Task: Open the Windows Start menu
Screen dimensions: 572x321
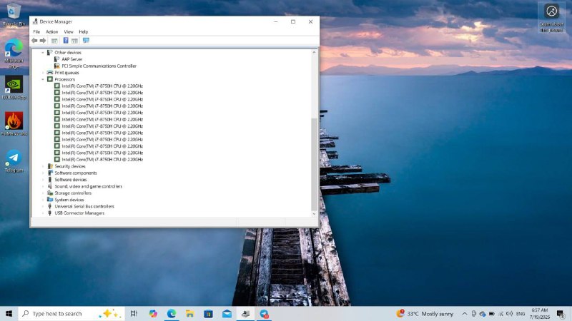Action: [9, 313]
